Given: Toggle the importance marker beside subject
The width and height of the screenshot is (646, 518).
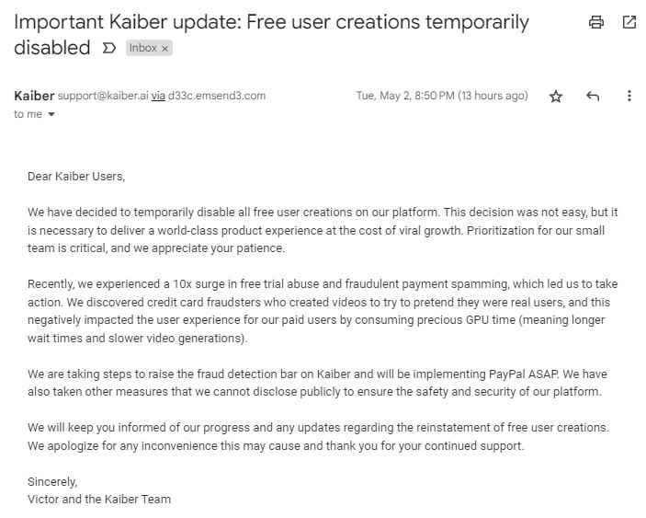Looking at the screenshot, I should [108, 48].
